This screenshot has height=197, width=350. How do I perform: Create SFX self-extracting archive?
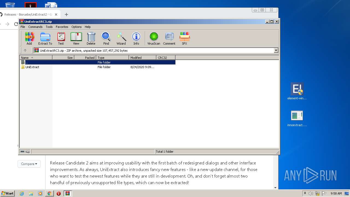185,38
